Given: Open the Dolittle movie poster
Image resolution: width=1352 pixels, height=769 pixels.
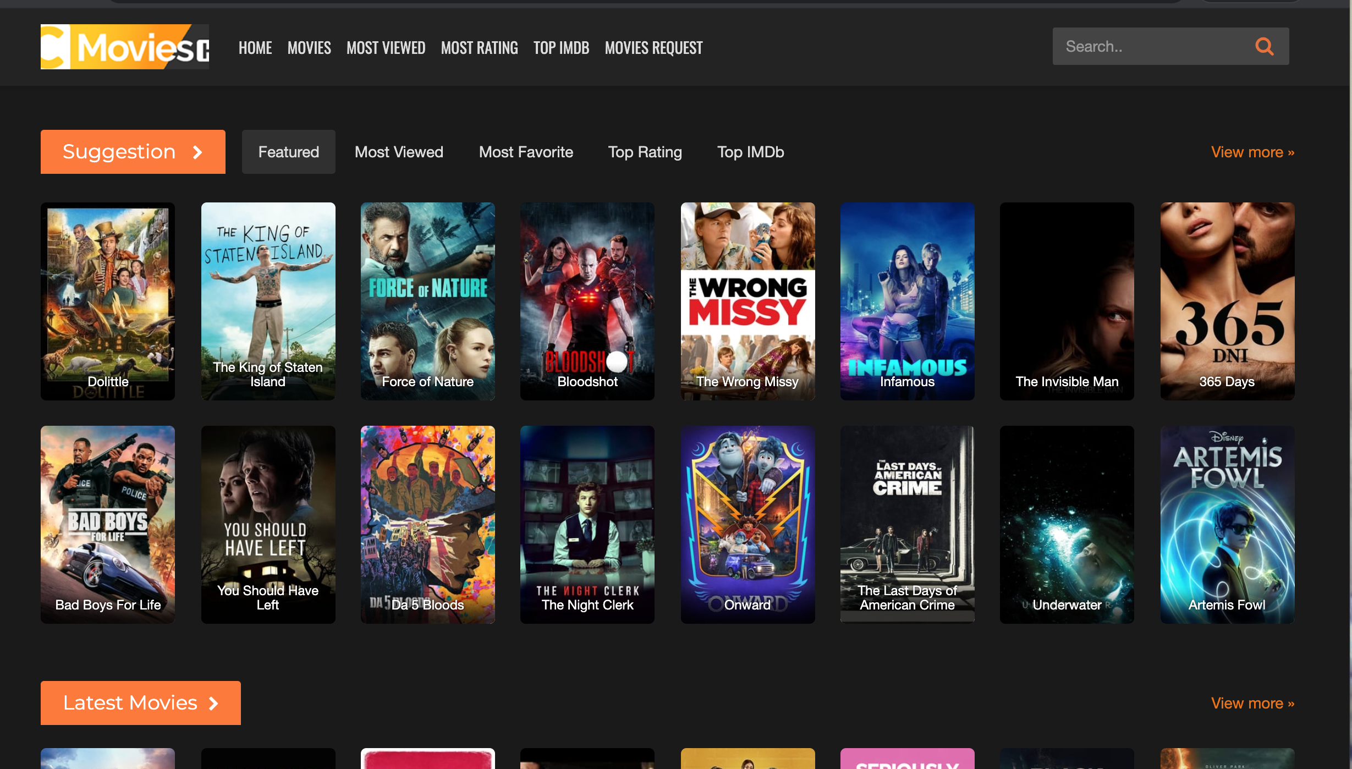Looking at the screenshot, I should (x=108, y=301).
